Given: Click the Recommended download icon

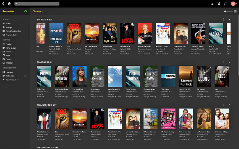Looking at the screenshot, I should click(3, 80).
